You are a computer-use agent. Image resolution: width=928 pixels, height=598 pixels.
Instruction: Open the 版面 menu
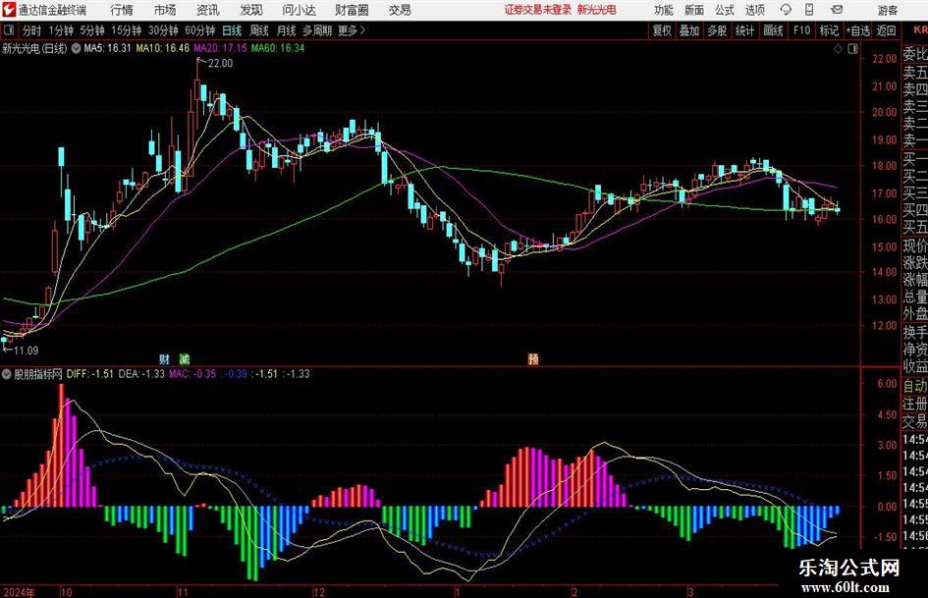click(694, 10)
